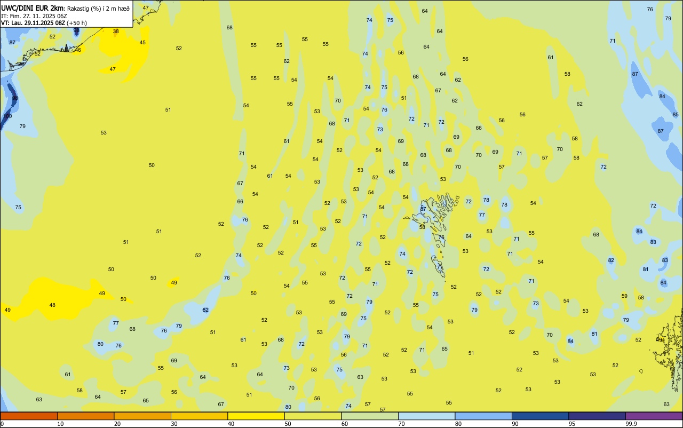Click the legend tick label '99.9'

coord(631,424)
